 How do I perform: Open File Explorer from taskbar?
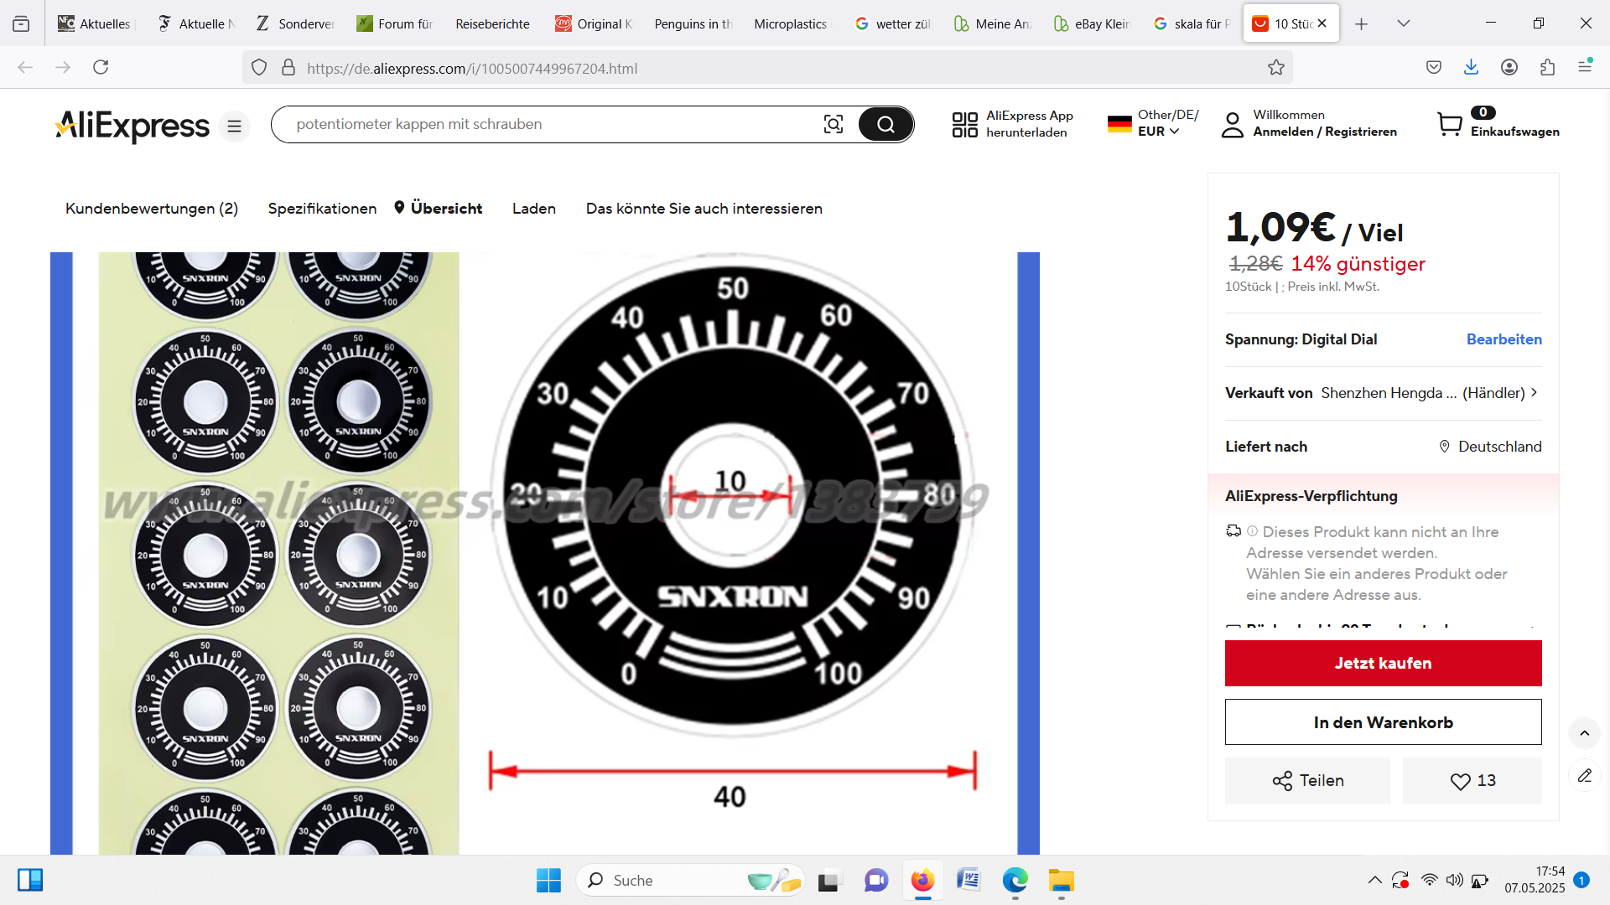click(x=1061, y=880)
